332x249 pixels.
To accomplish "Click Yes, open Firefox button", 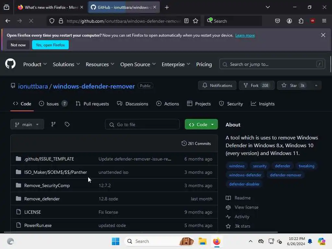I will pyautogui.click(x=50, y=45).
